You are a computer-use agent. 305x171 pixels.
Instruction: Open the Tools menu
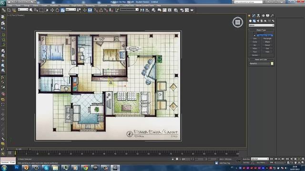coord(18,5)
